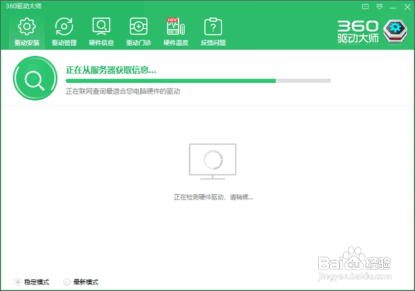
Task: Open the 反馈问题 feedback tab
Action: pyautogui.click(x=213, y=32)
